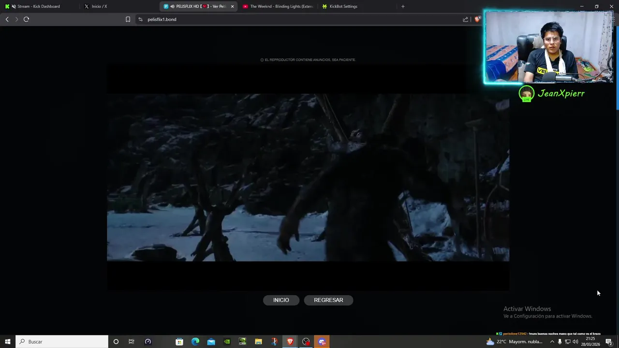Switch to the Stream - Kick Dashboard tab
The height and width of the screenshot is (348, 619).
[x=39, y=6]
